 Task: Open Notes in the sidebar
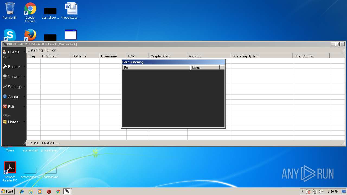tap(14, 122)
